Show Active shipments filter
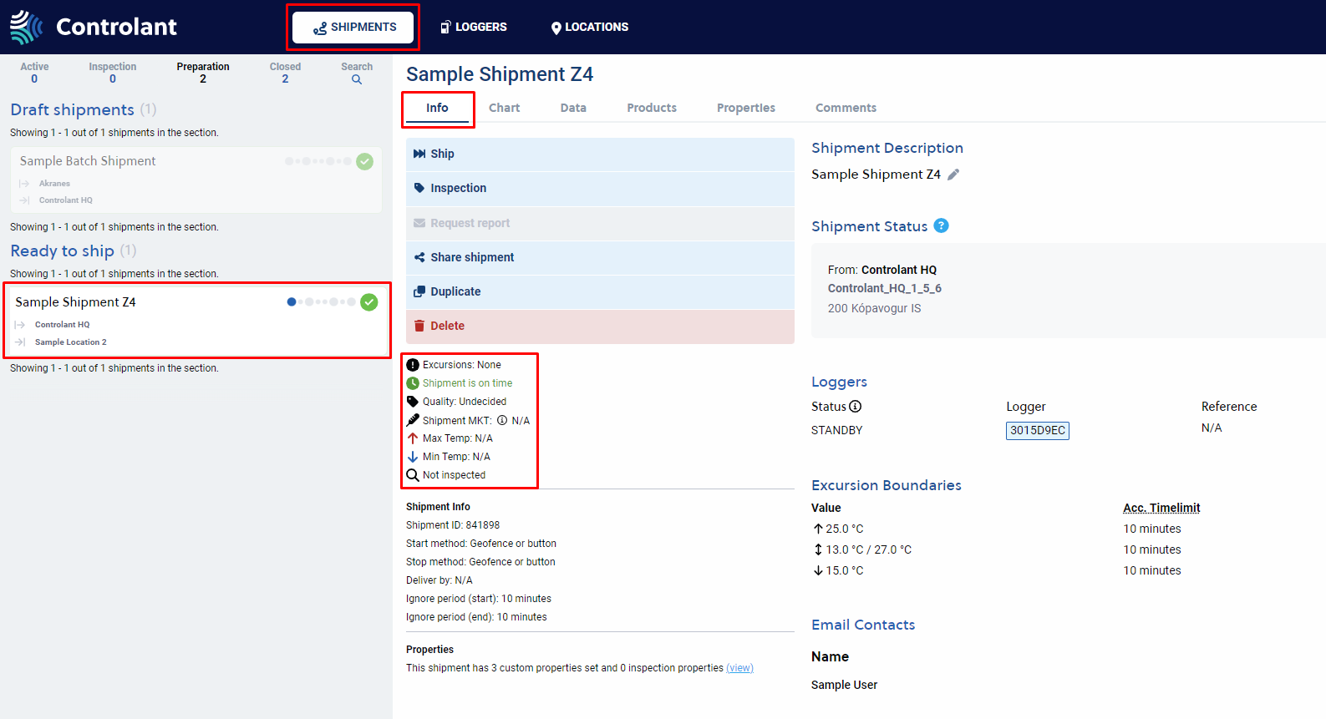Image resolution: width=1326 pixels, height=719 pixels. pos(34,73)
